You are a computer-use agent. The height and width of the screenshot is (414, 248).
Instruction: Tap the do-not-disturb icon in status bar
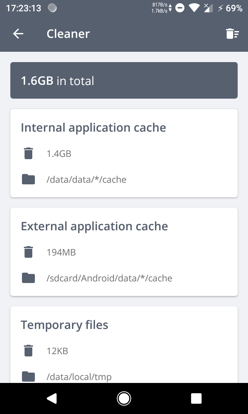click(180, 8)
